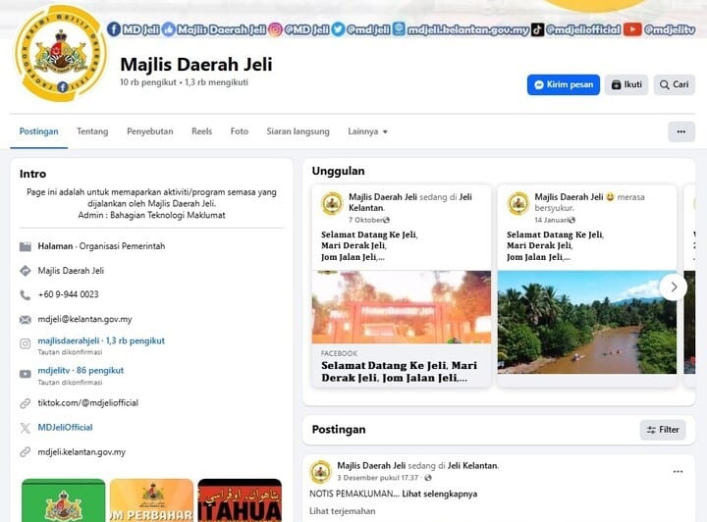Send message with Kirim pesan button

click(x=564, y=84)
